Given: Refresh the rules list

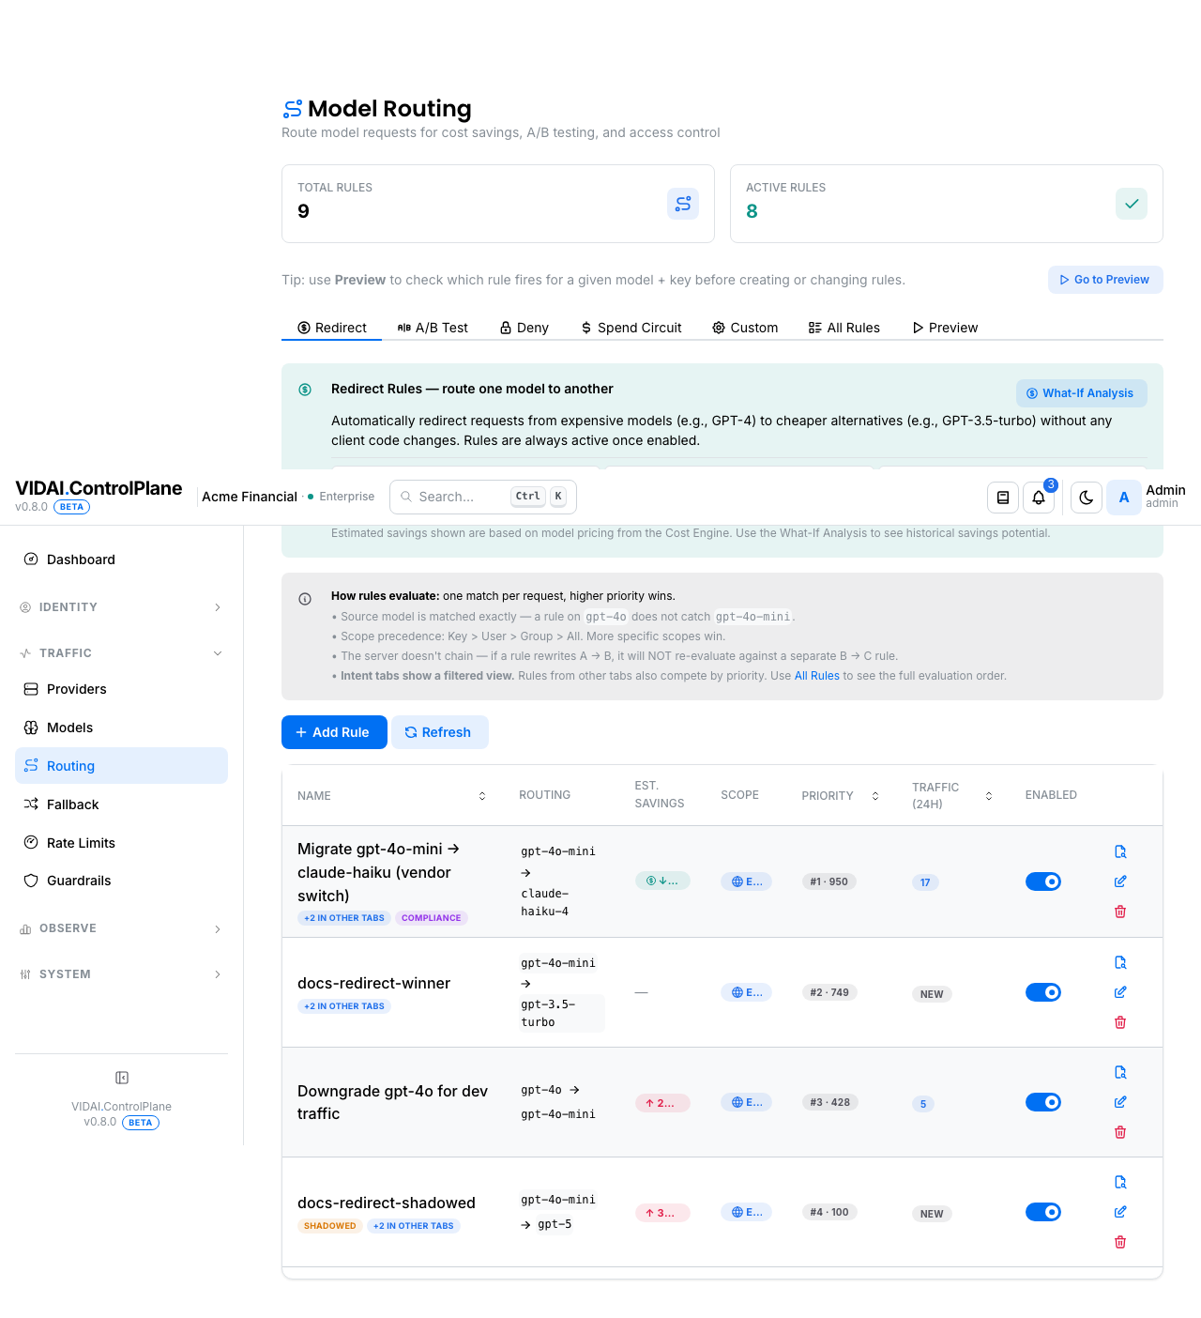Looking at the screenshot, I should (440, 732).
